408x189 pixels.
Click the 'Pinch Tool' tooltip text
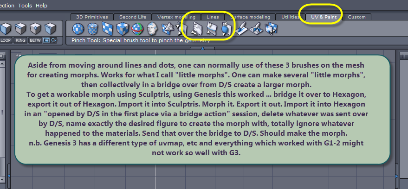point(141,40)
